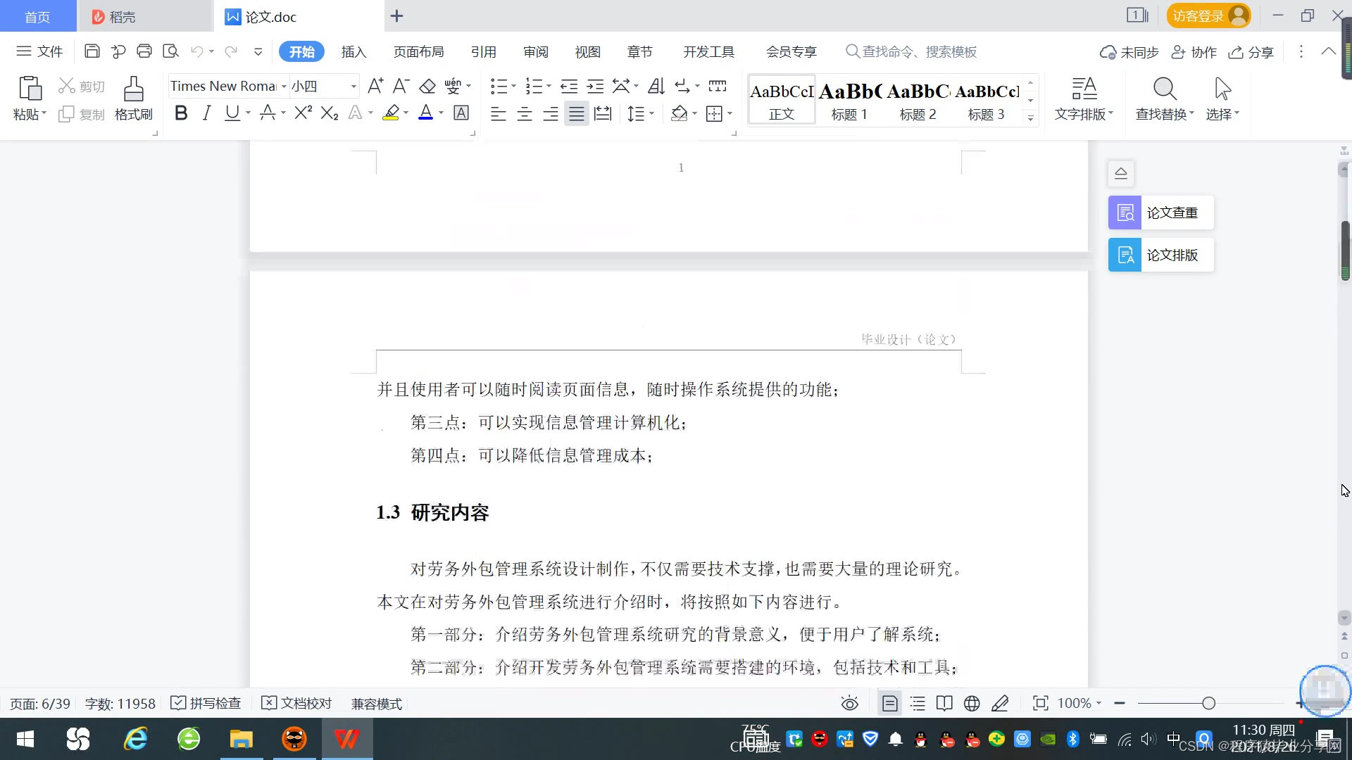Open 论文查重 side panel button

click(1160, 213)
